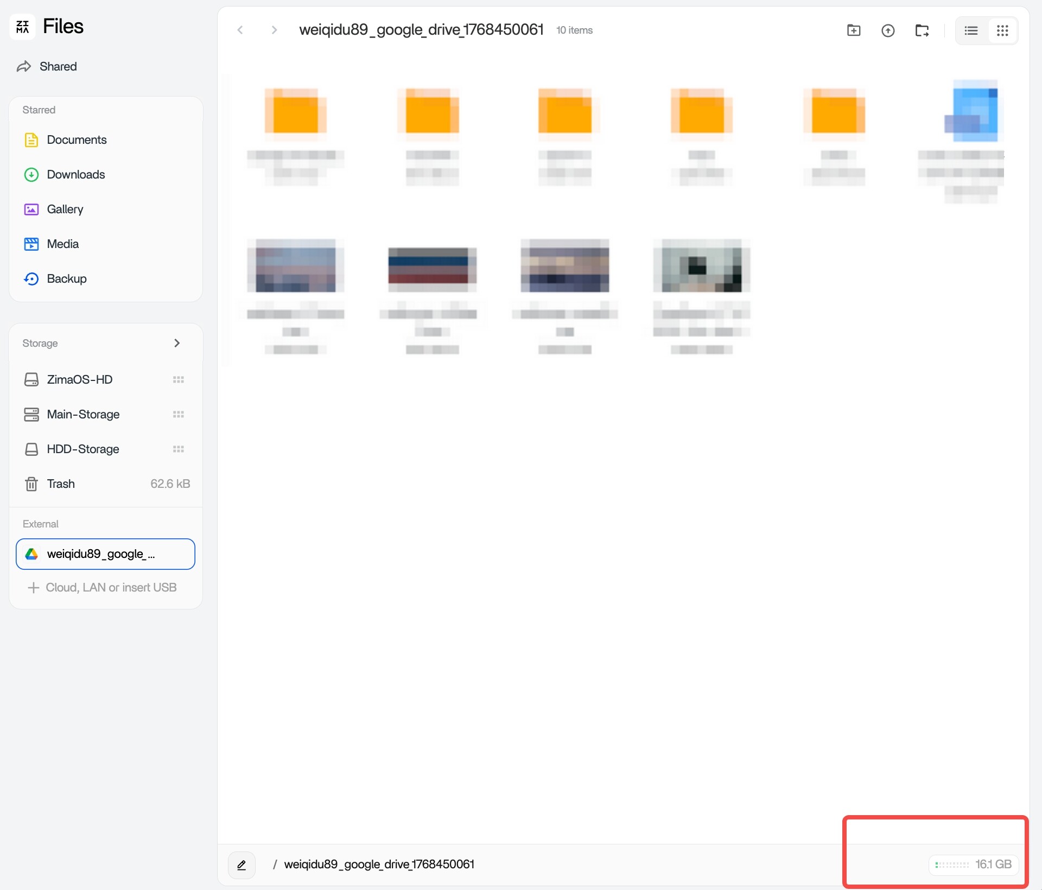This screenshot has height=890, width=1042.
Task: Open Main-Storage options dots icon
Action: coord(179,415)
